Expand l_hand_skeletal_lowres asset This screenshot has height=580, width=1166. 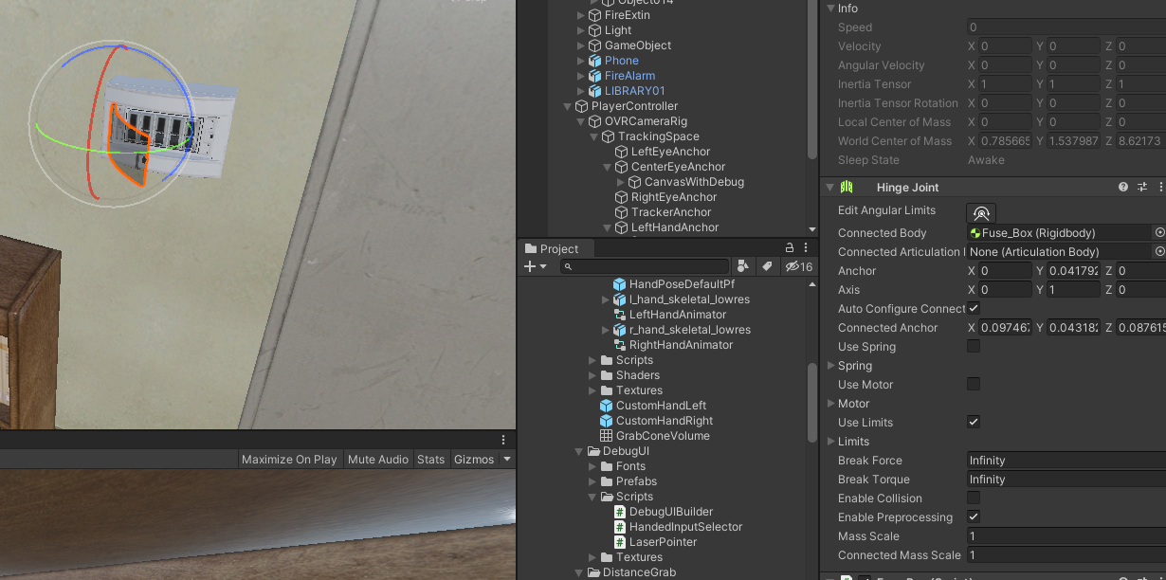click(606, 299)
